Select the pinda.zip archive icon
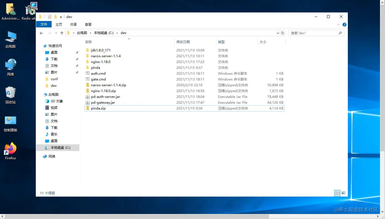 click(87, 108)
